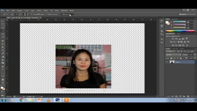Add a Brightness/Contrast adjustment from Adjustments panel

pyautogui.click(x=173, y=39)
